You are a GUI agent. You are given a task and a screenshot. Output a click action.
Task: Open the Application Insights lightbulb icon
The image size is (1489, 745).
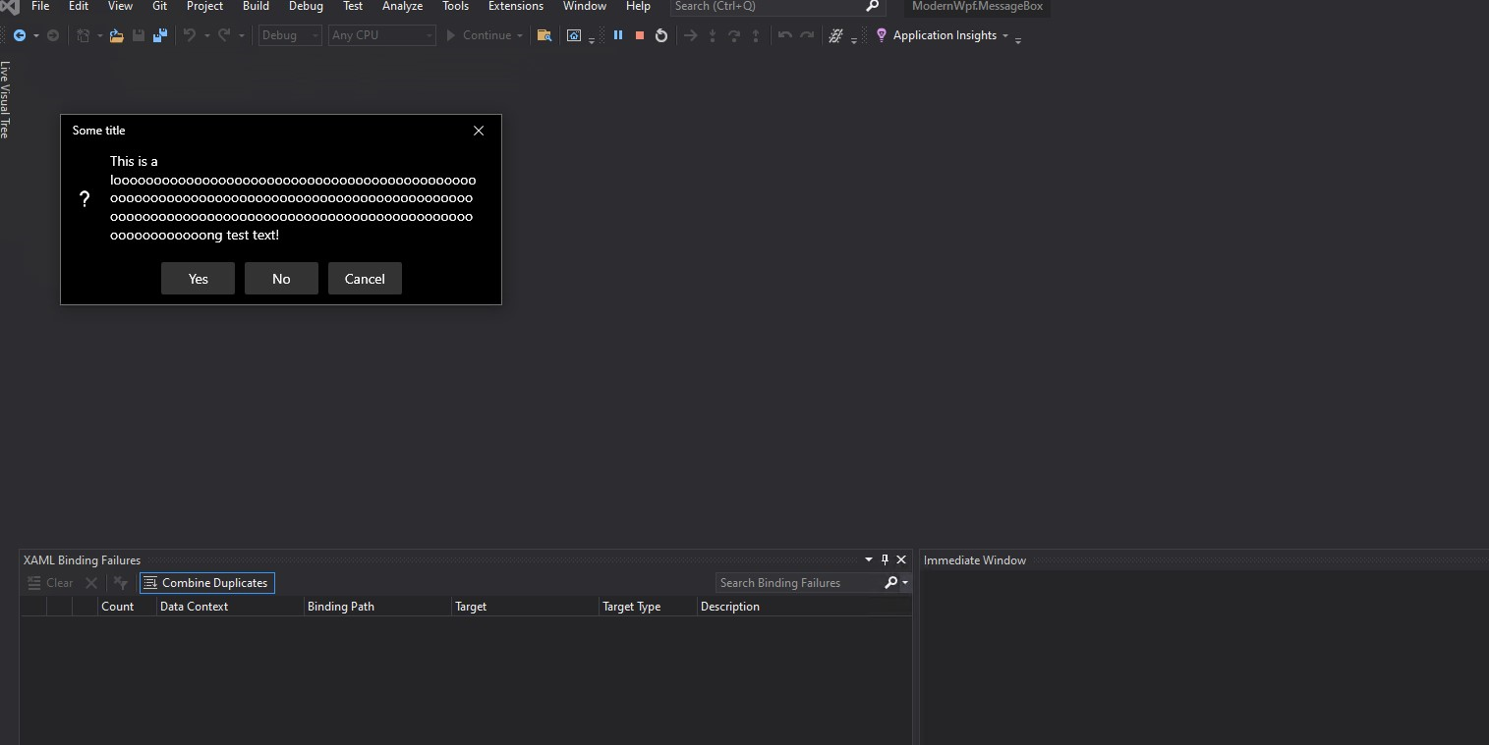click(882, 35)
